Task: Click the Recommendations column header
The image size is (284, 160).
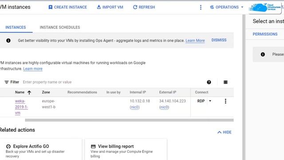Action: [x=82, y=92]
